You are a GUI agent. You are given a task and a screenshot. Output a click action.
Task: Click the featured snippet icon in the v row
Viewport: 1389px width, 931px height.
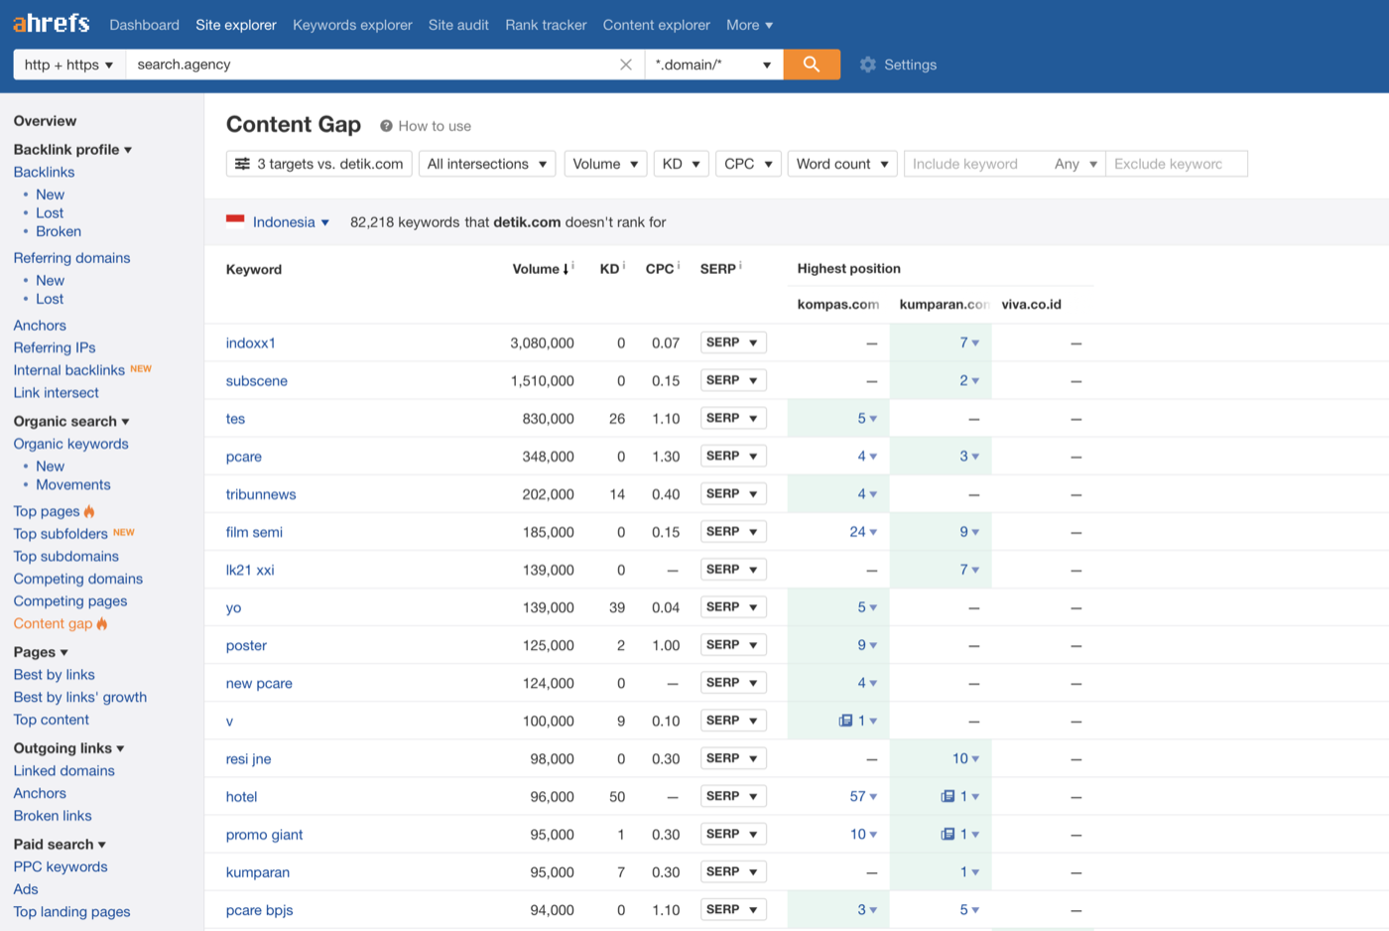[845, 721]
